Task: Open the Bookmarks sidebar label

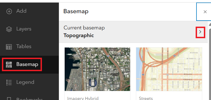Action: 30,99
